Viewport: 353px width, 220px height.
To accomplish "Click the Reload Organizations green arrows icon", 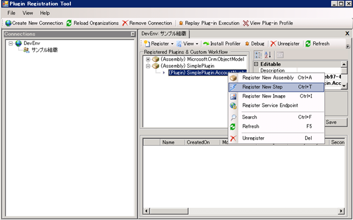I will pos(69,23).
